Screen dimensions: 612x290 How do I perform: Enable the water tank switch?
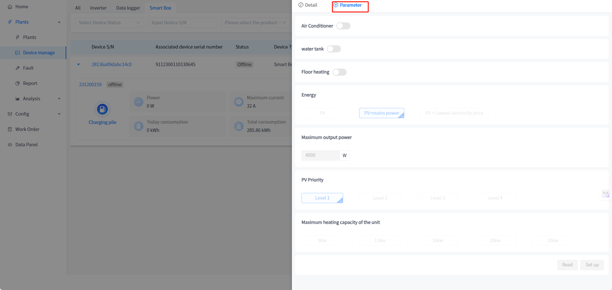(334, 49)
